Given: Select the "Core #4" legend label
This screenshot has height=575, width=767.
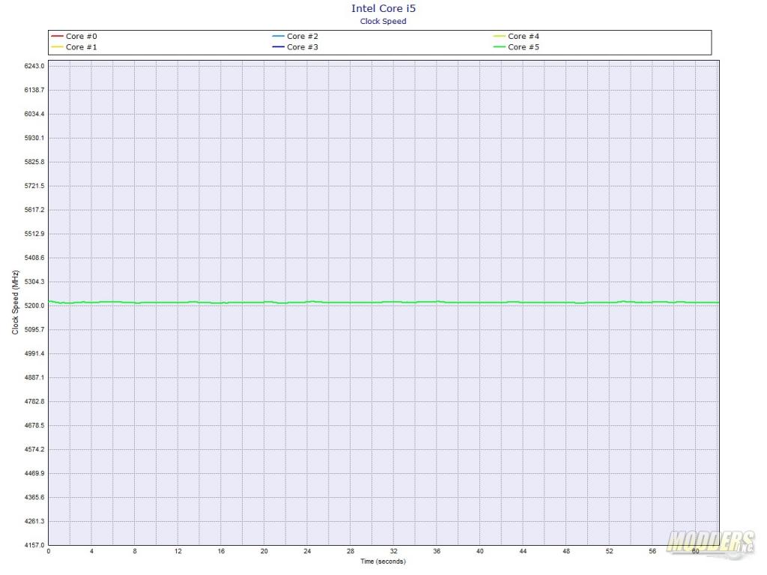Looking at the screenshot, I should click(x=524, y=36).
